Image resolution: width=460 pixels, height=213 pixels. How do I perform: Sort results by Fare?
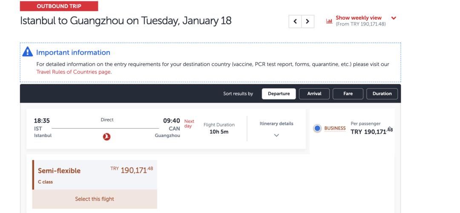[348, 94]
